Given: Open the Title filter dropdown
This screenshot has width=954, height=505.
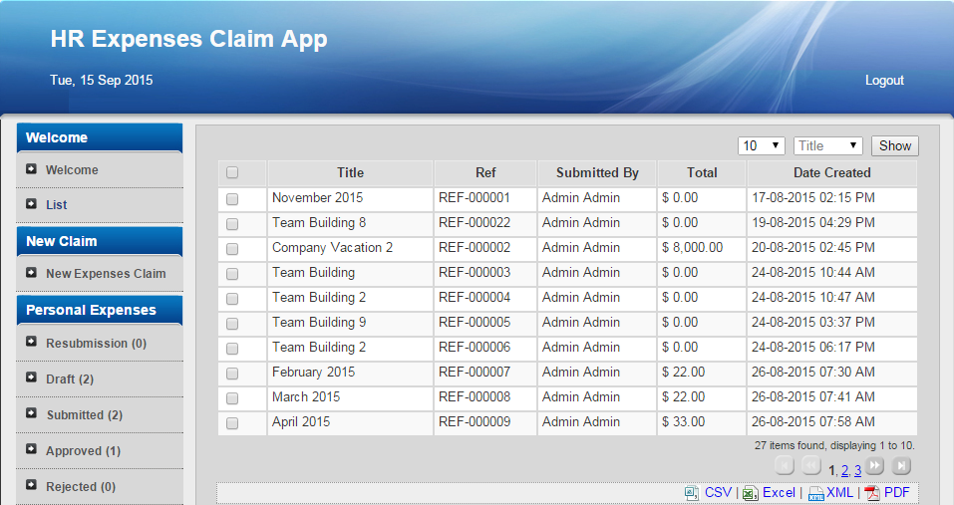Looking at the screenshot, I should click(x=827, y=146).
